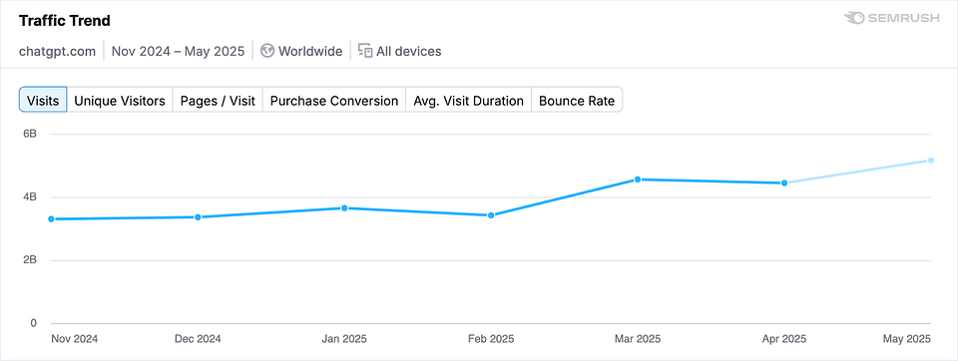The image size is (958, 361).
Task: Click the globe icon beside Worldwide
Action: 267,51
